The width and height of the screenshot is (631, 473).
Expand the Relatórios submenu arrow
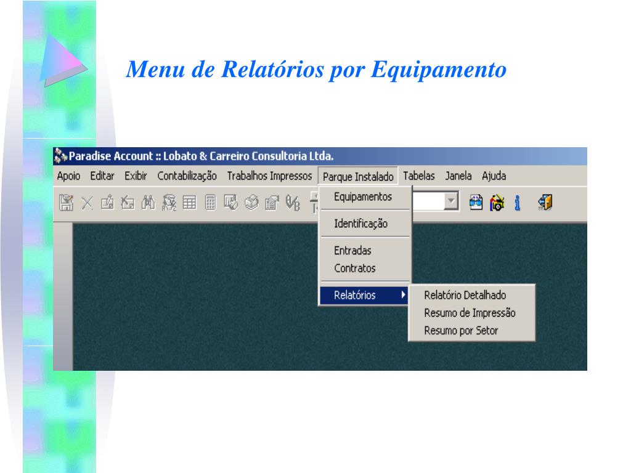tap(403, 295)
